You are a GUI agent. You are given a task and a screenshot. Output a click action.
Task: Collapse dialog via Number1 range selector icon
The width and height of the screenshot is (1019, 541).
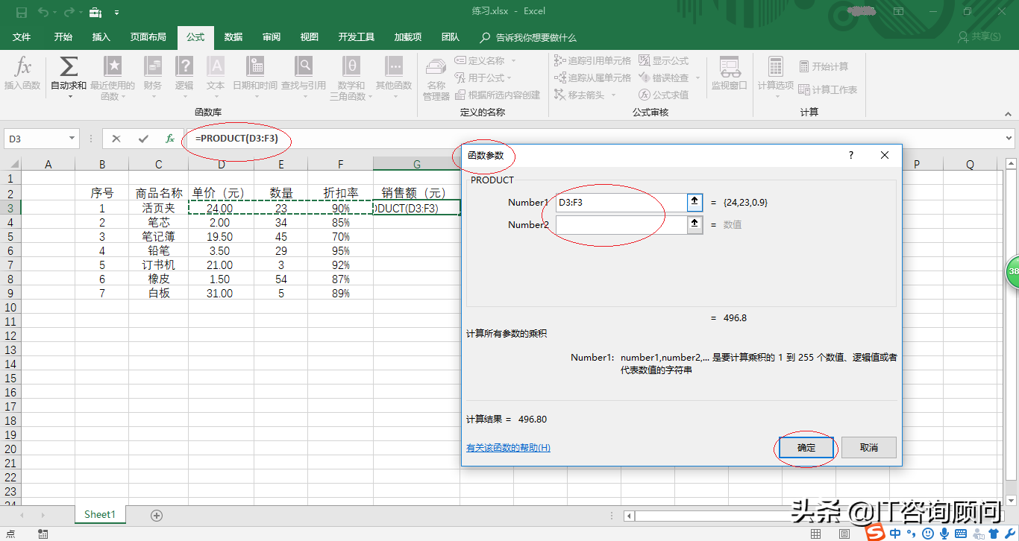[695, 202]
